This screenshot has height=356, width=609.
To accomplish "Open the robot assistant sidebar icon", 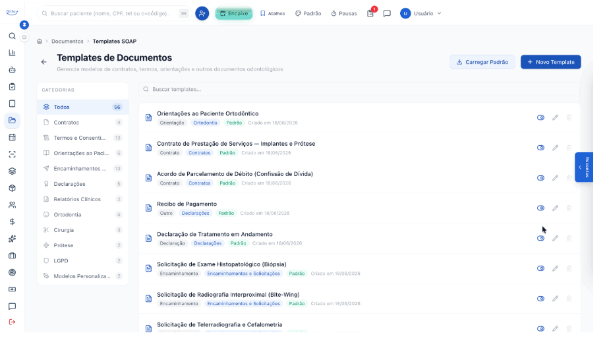I will coord(12,70).
